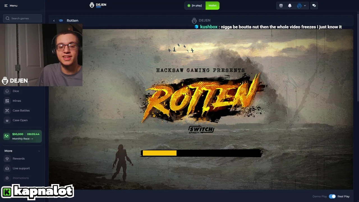The width and height of the screenshot is (359, 202).
Task: Click the Monthly Race flag icon
Action: pyautogui.click(x=6, y=136)
